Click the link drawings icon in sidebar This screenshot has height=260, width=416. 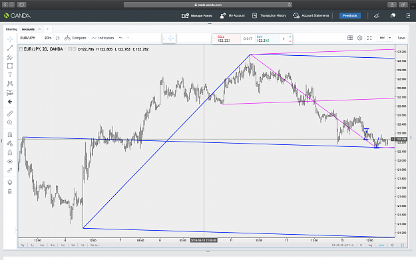(10, 170)
